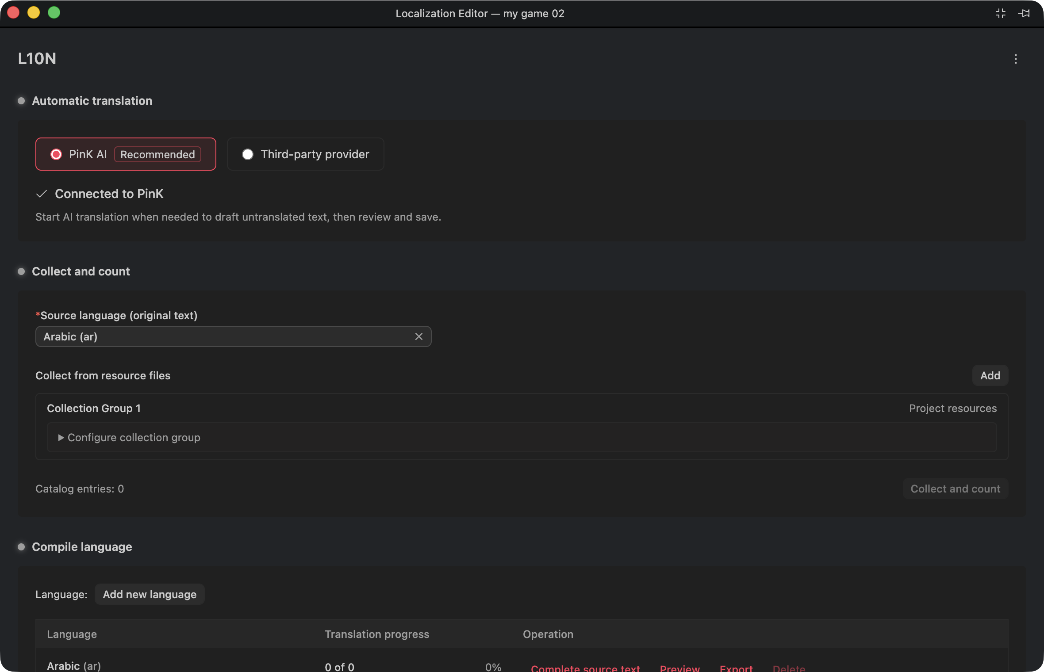1044x672 pixels.
Task: Click Add for resource file collection
Action: [990, 375]
